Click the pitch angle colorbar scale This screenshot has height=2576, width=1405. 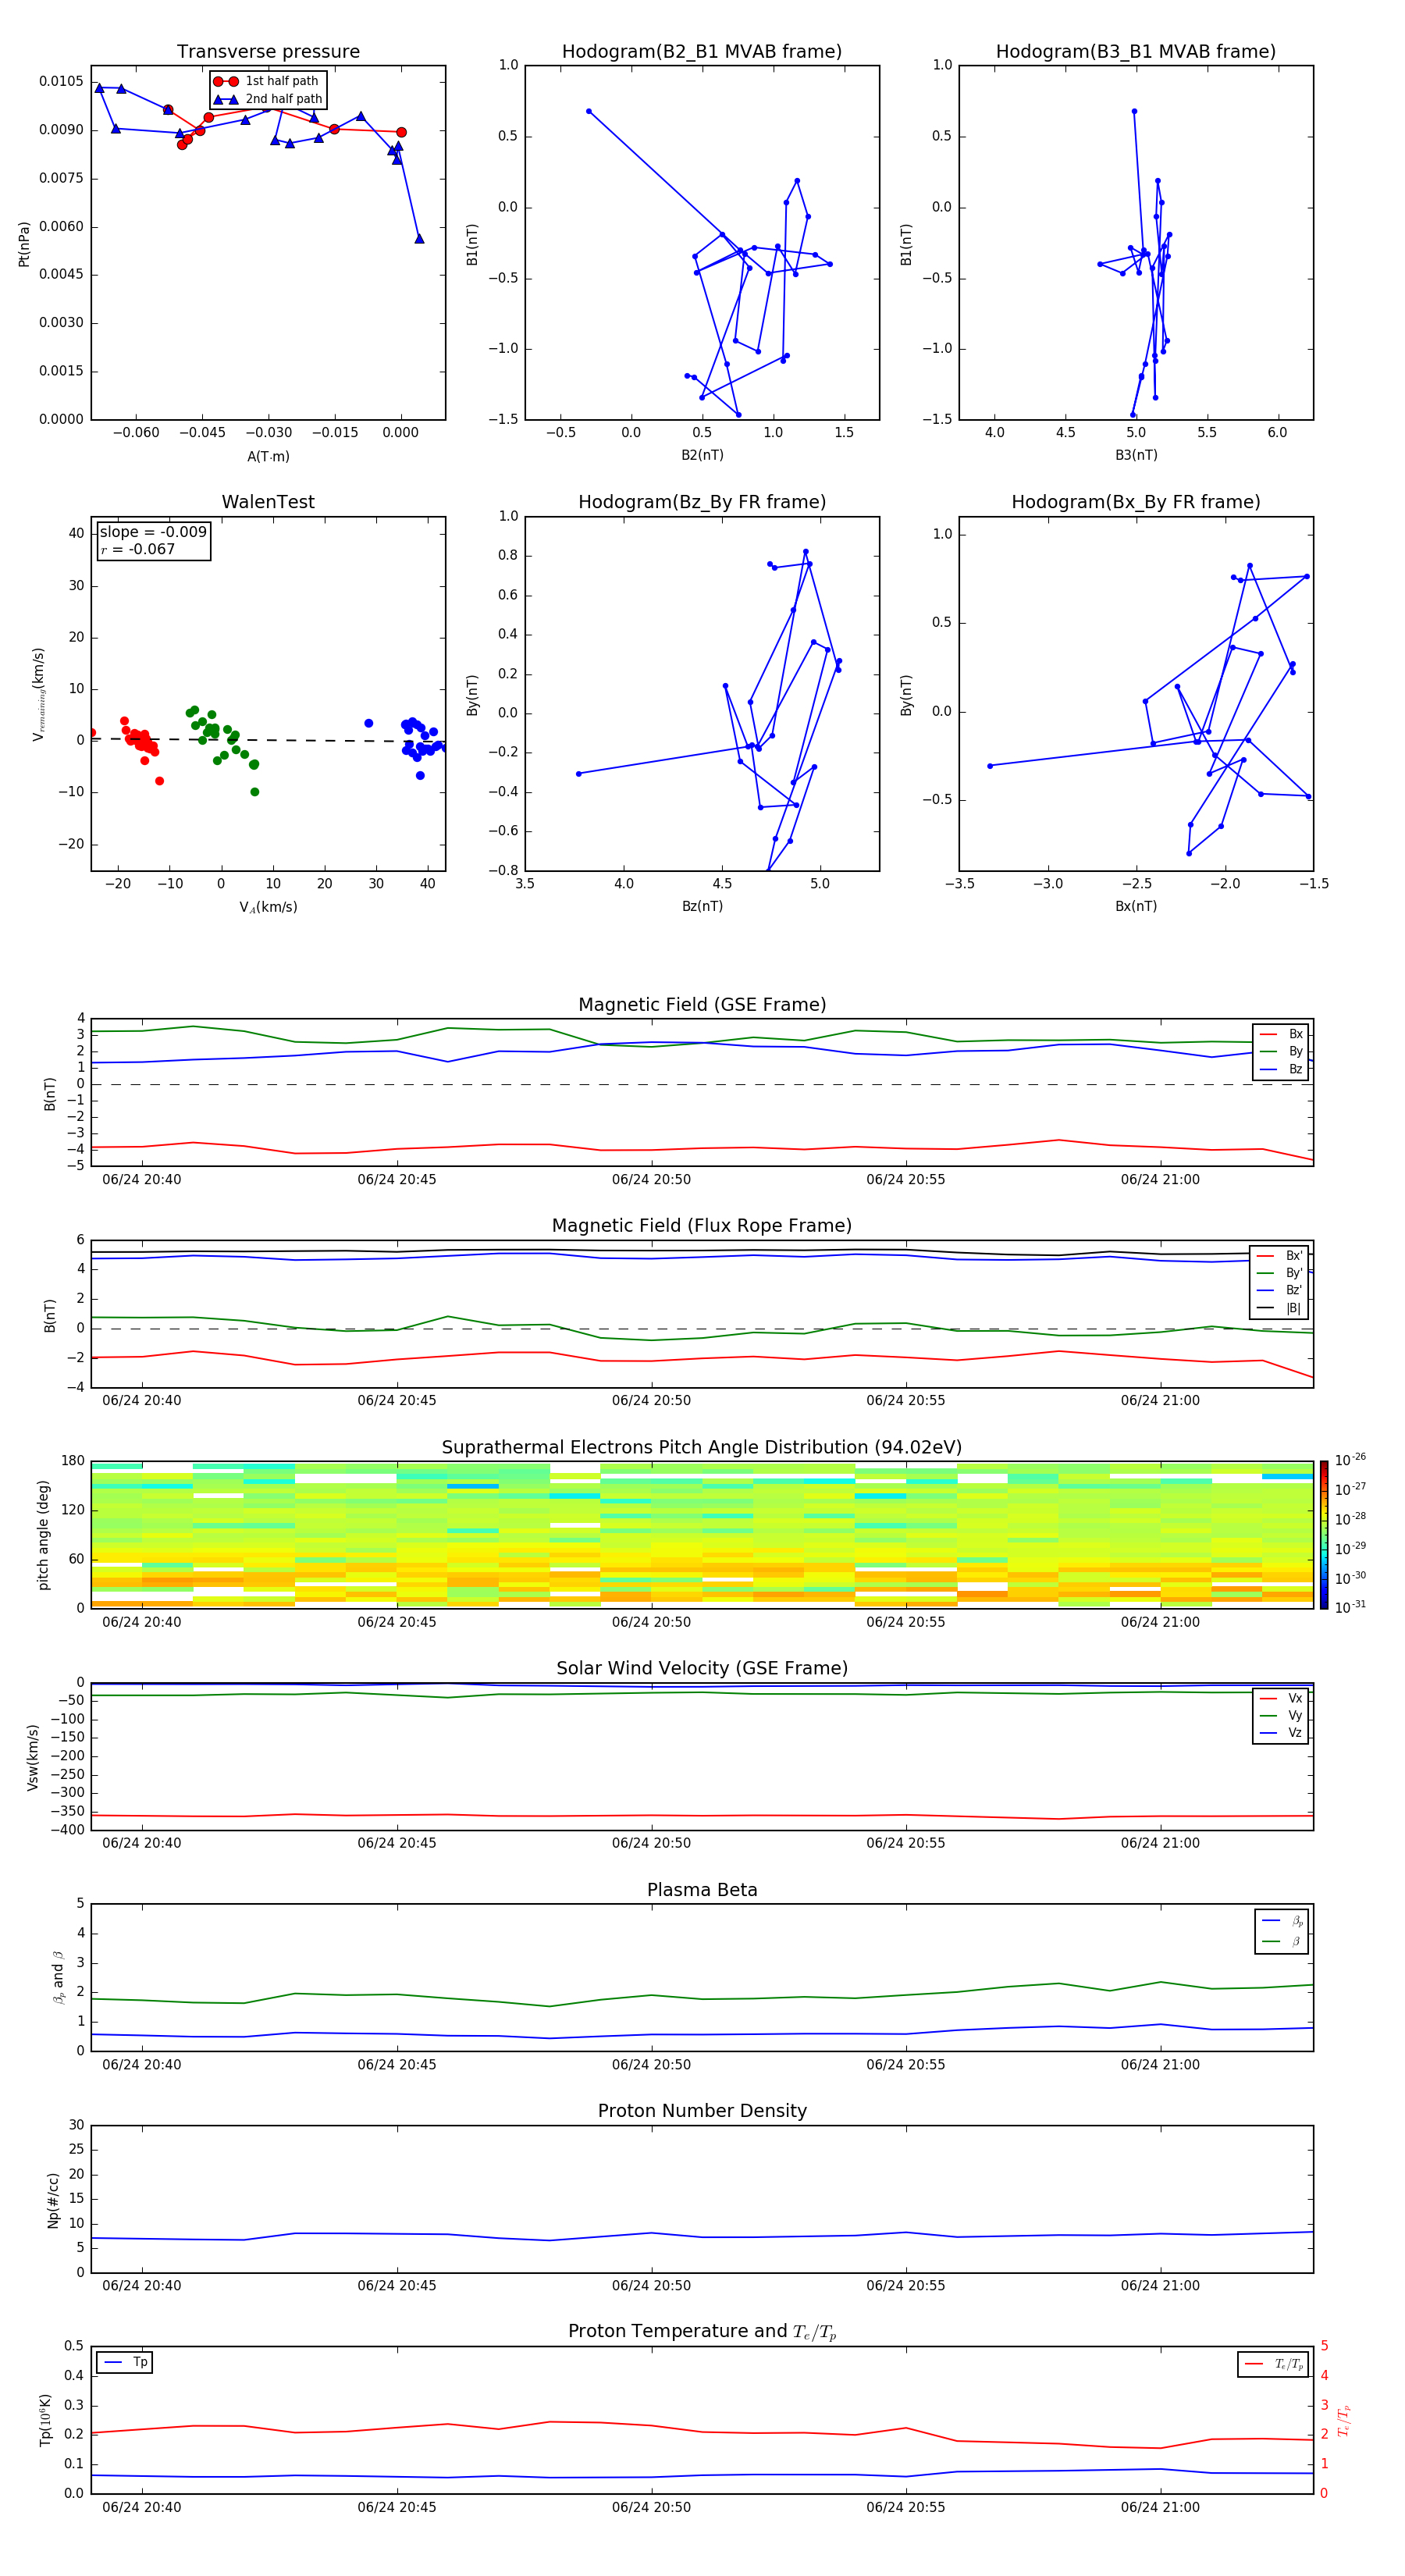(x=1324, y=1535)
